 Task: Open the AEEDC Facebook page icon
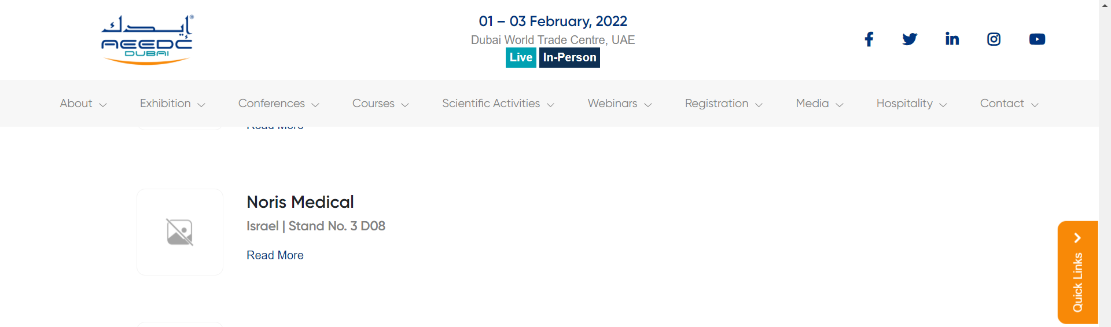coord(869,39)
